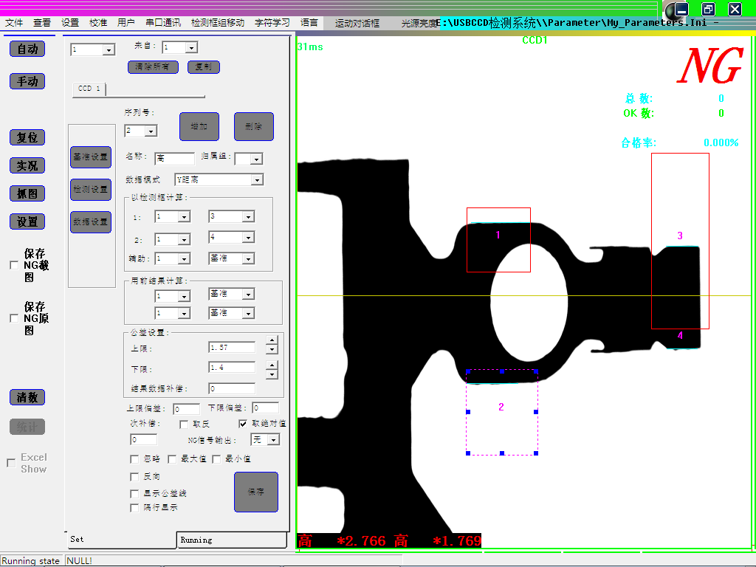Switch to the Running tab
Screen dimensions: 756x567
pos(231,540)
